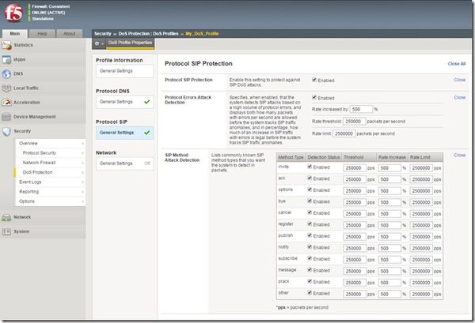Viewport: 475px width, 323px height.
Task: Select the DNS globe icon
Action: pos(7,73)
